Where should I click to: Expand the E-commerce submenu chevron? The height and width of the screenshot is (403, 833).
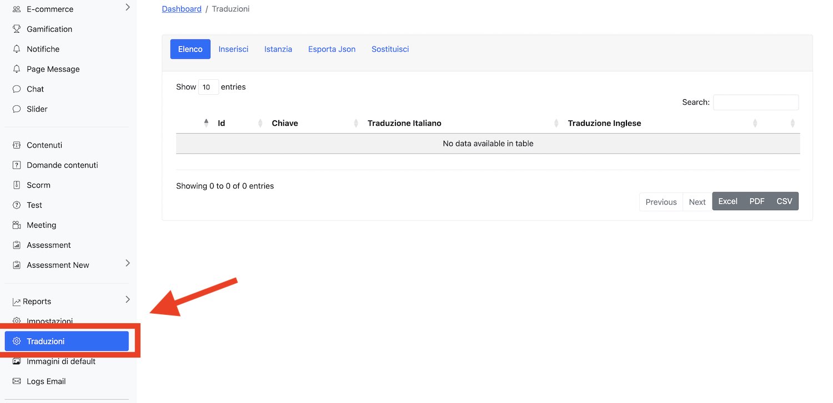(x=127, y=7)
